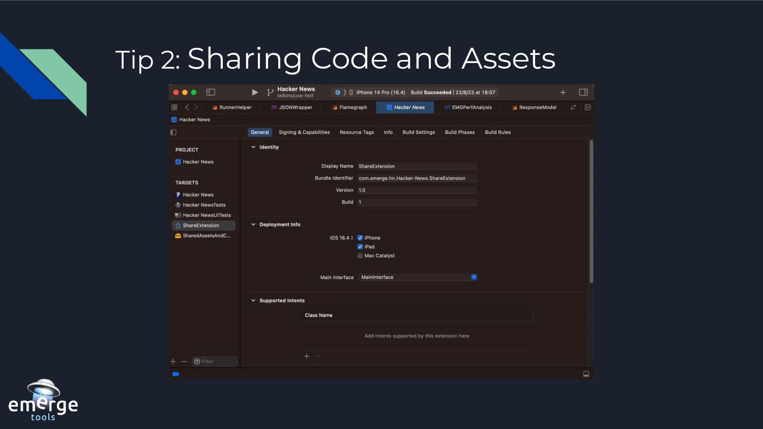Uncheck the iPhone checkbox

(x=360, y=238)
